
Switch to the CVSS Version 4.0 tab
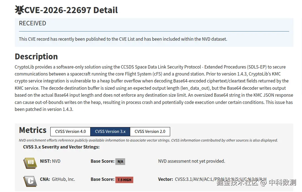[70, 132]
